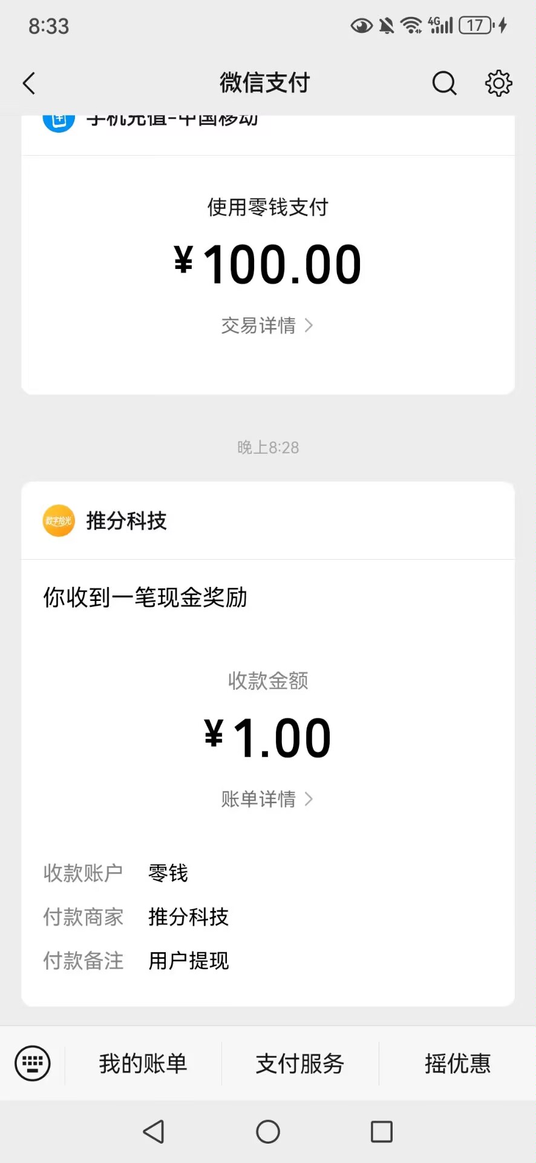Open 支付服务 menu
Screen dimensions: 536x1163
click(x=300, y=1064)
